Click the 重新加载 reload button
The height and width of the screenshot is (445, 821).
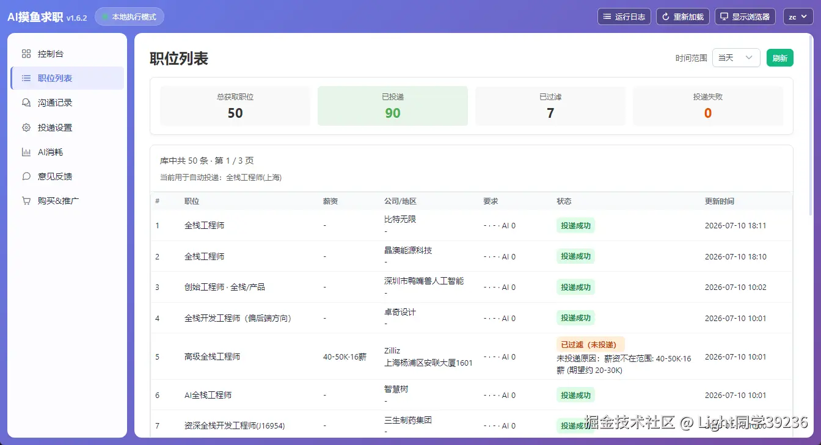pyautogui.click(x=683, y=16)
